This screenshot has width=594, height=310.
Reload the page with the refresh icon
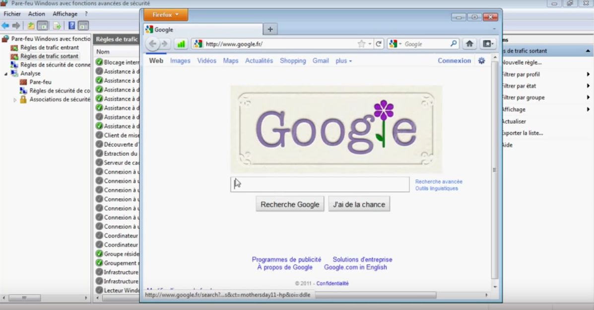point(379,44)
